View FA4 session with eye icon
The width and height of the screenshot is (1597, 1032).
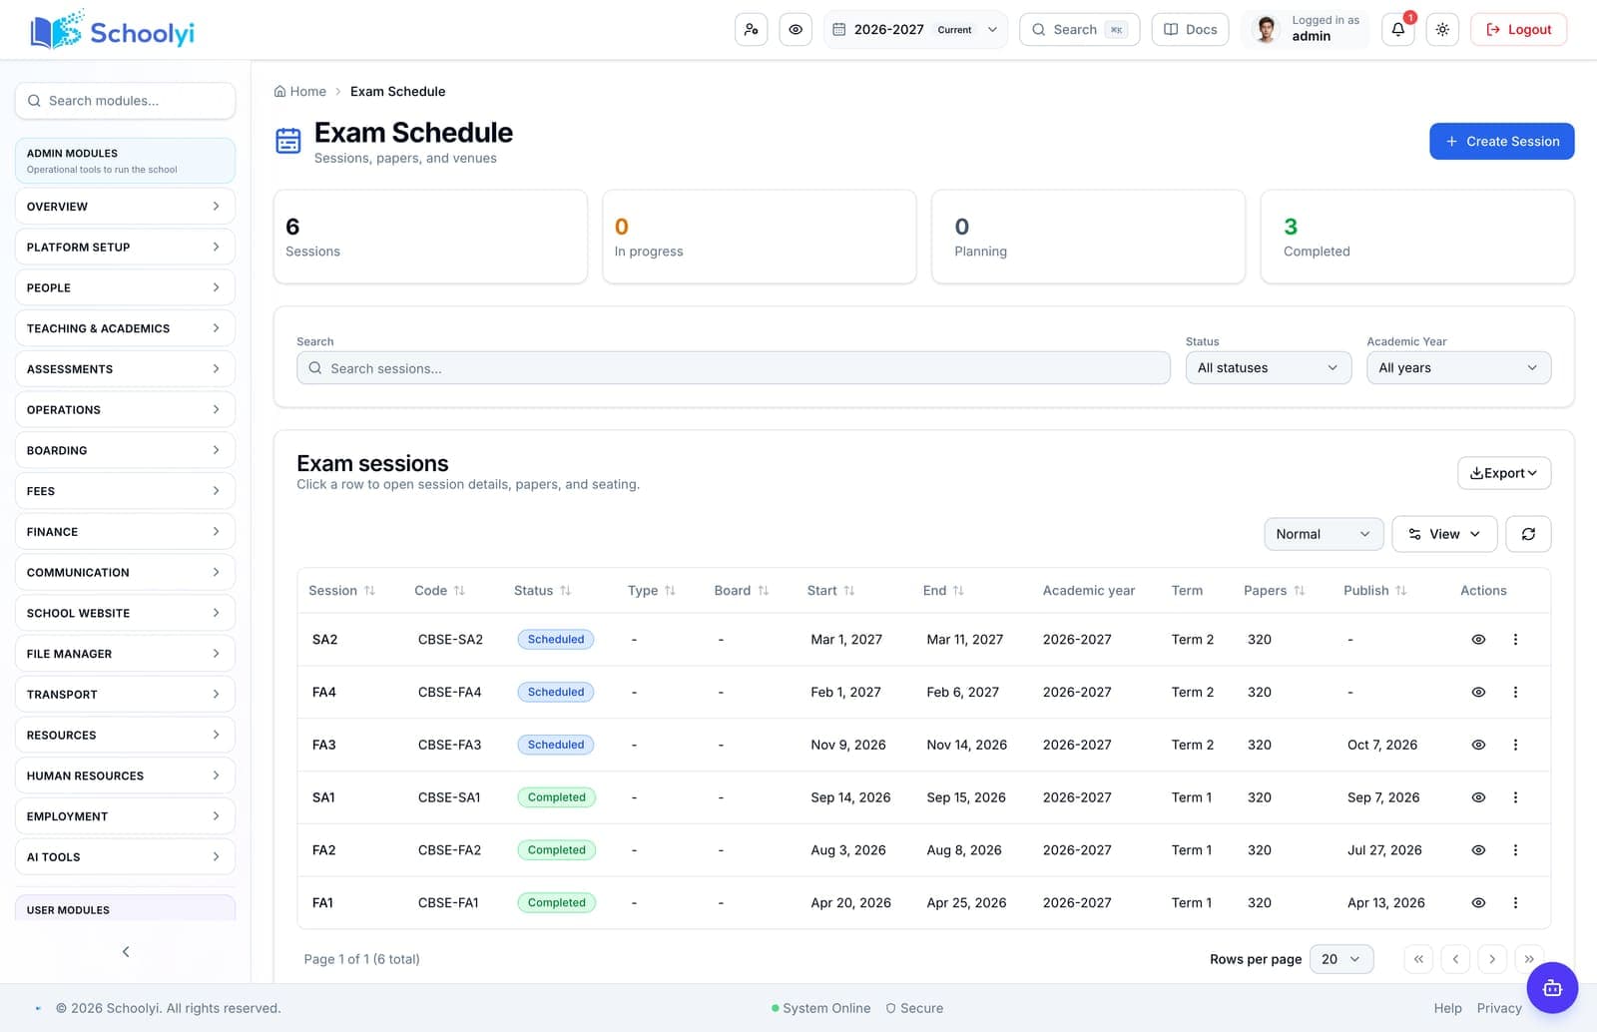pos(1478,693)
